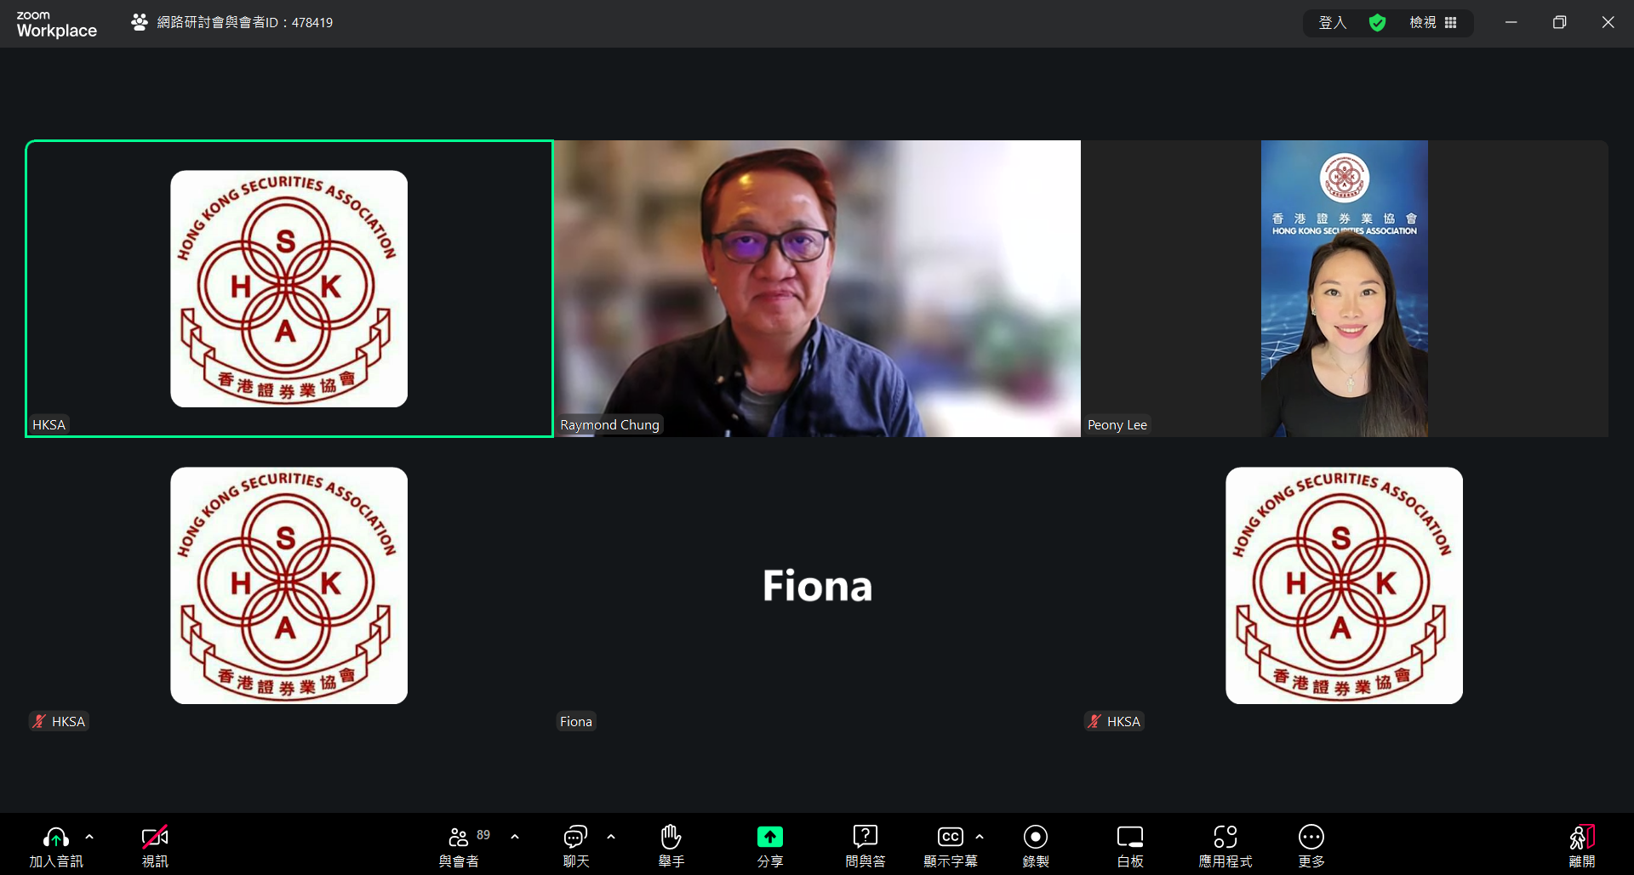Select Raymond Chung's video tile

[x=817, y=289]
